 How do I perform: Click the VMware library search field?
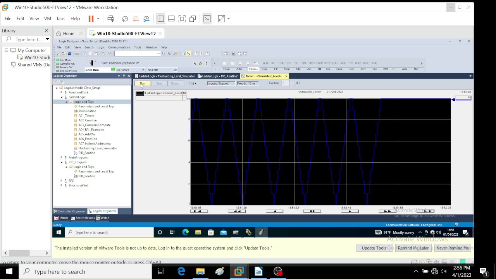[27, 39]
